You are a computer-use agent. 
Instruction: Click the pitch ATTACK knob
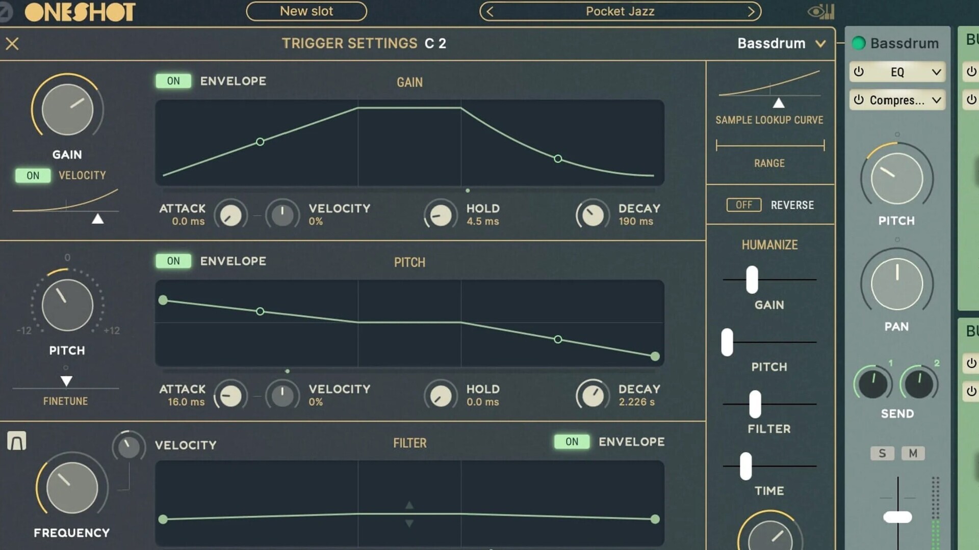[x=231, y=396]
